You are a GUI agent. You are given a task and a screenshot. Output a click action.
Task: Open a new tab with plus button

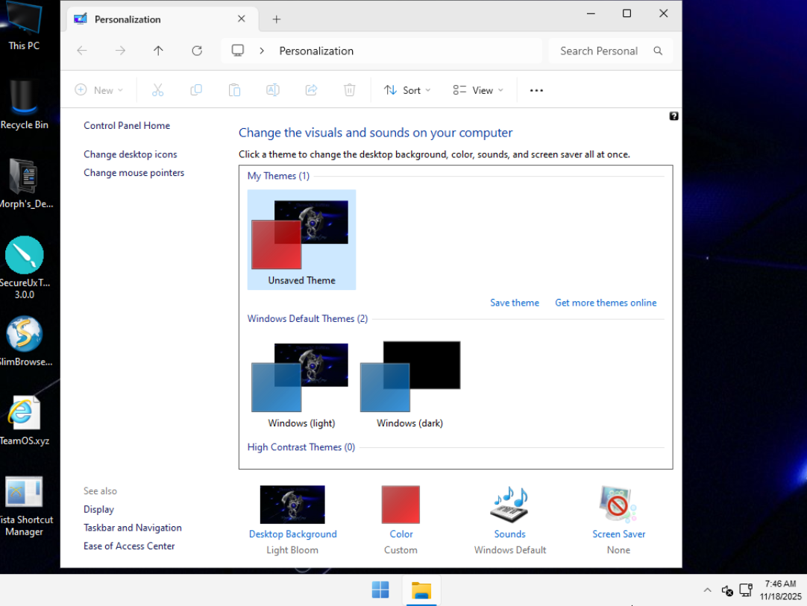point(277,19)
